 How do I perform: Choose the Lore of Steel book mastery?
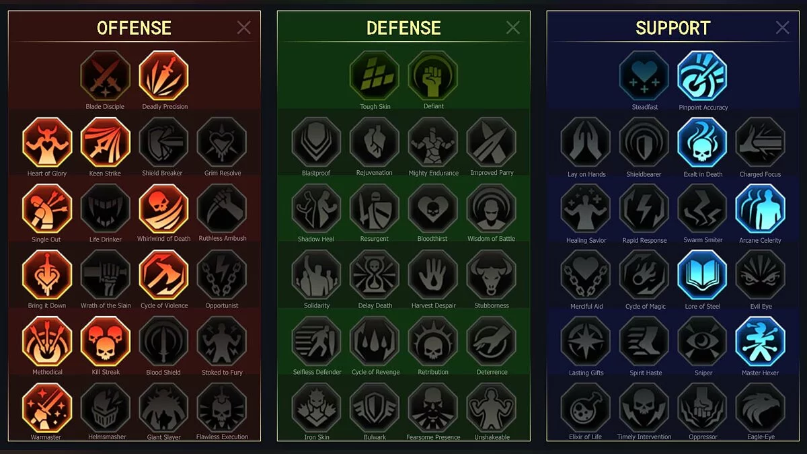(703, 275)
